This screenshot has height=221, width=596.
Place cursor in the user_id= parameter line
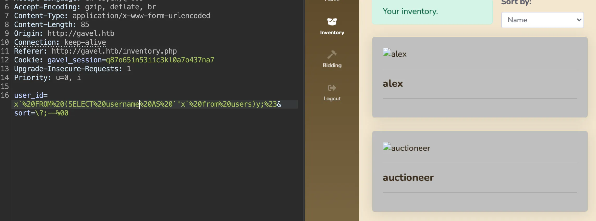click(31, 95)
